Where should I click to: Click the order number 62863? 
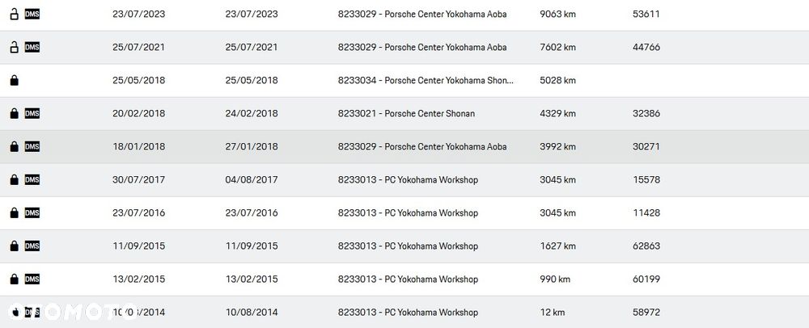646,246
